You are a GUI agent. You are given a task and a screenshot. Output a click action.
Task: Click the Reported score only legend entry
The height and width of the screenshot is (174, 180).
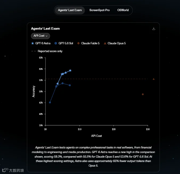(47, 51)
